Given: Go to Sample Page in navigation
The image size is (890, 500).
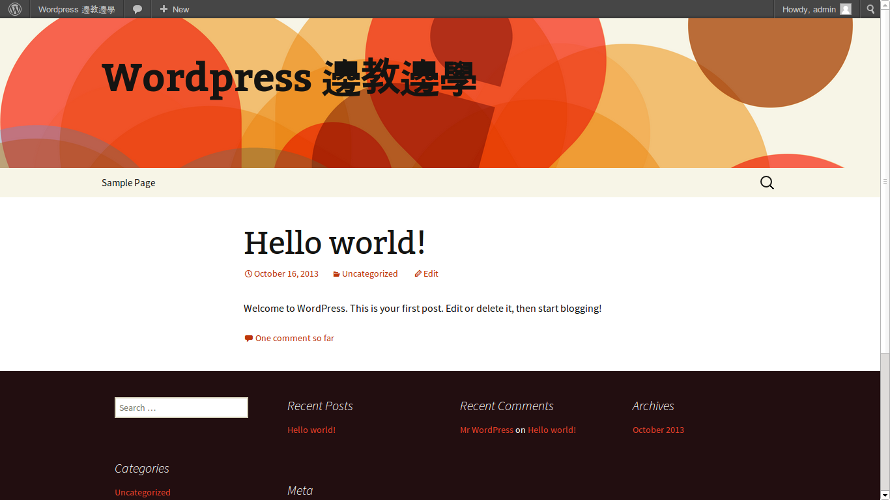Looking at the screenshot, I should tap(128, 183).
